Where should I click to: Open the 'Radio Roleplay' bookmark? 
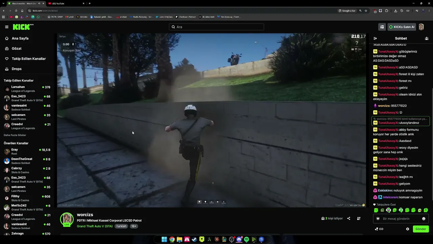coord(141,17)
